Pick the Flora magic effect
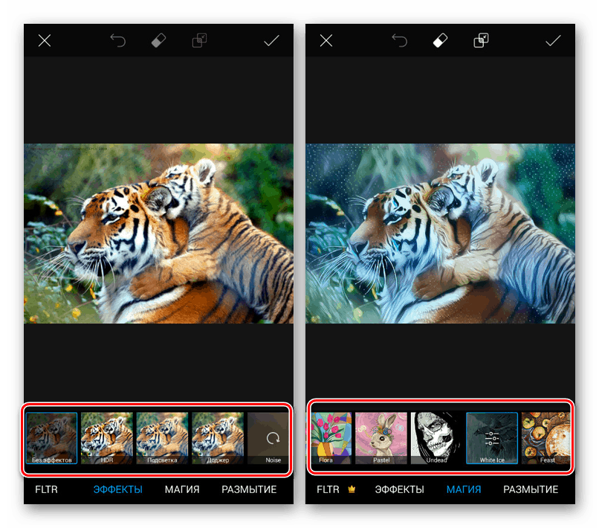599x528 pixels. (331, 438)
